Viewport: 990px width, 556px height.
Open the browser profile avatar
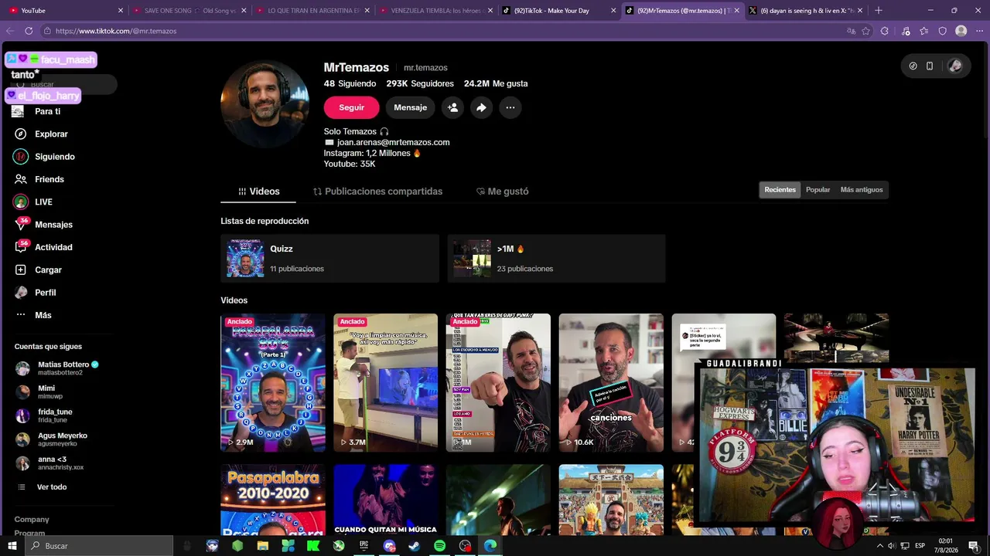tap(961, 31)
